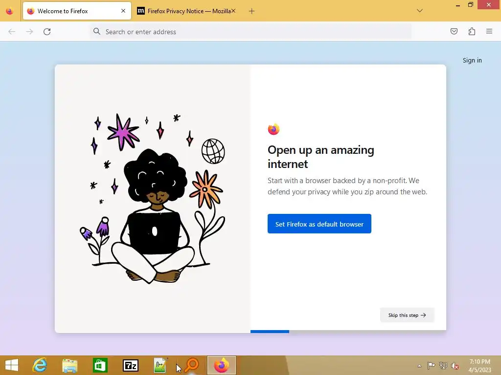Open a new tab with the plus button
Screen dimensions: 501x375
[x=252, y=11]
